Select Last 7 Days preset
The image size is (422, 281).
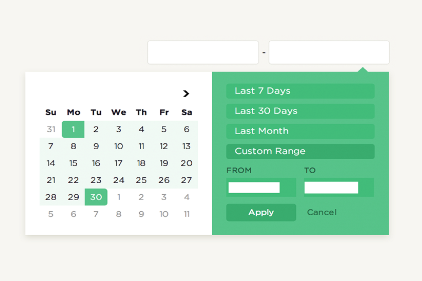tap(300, 91)
